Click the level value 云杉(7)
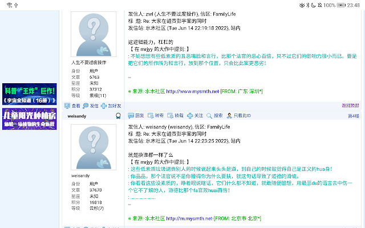The image size is (365, 228). click(x=96, y=208)
